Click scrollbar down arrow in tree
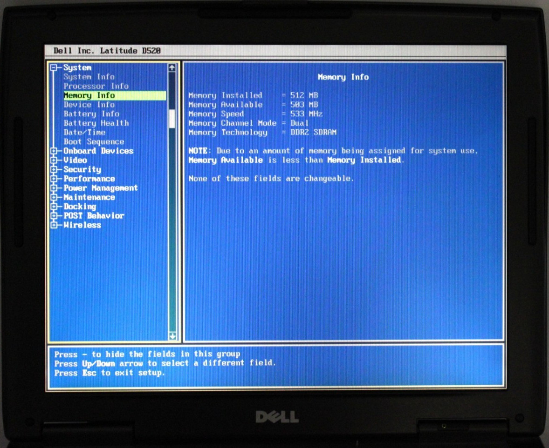This screenshot has width=549, height=448. point(172,336)
